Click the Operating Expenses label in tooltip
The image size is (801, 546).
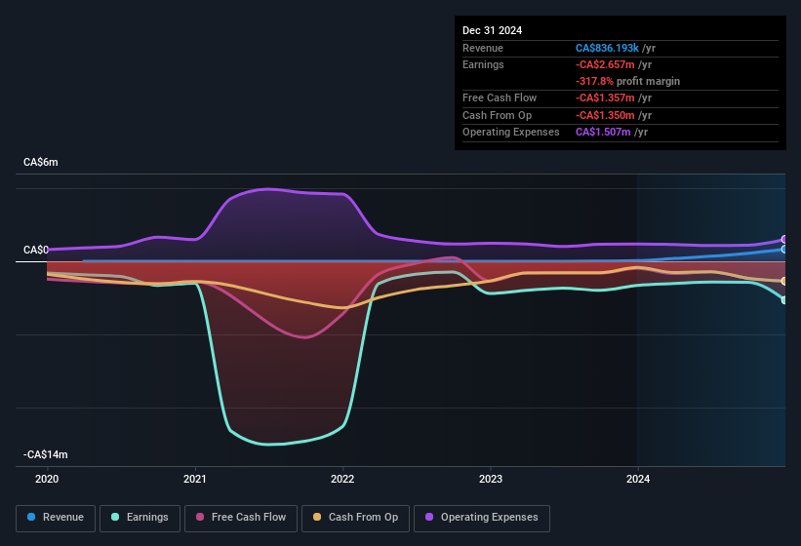point(511,133)
